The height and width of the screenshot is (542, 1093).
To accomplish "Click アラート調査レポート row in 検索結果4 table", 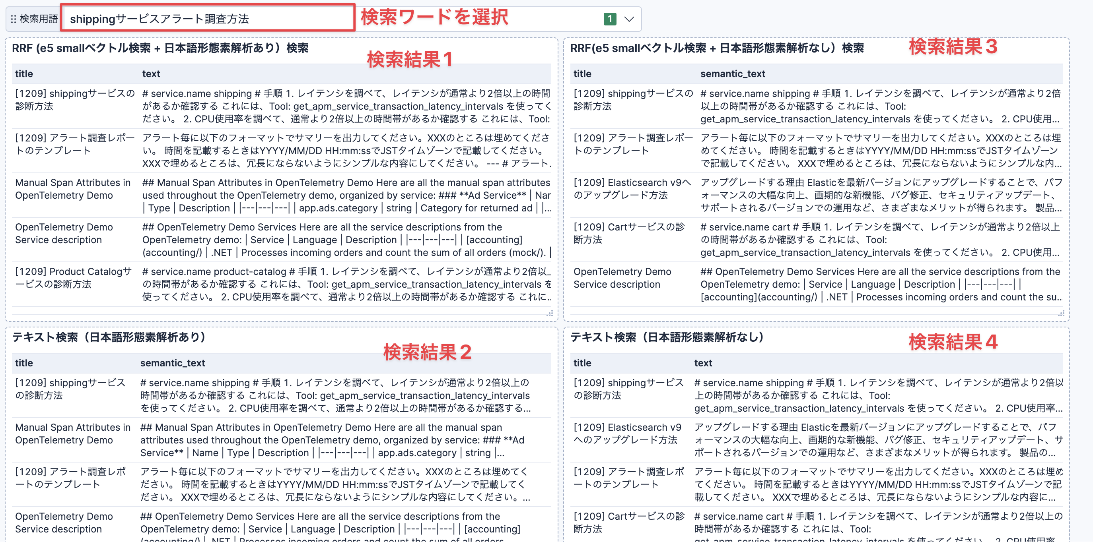I will 629,478.
